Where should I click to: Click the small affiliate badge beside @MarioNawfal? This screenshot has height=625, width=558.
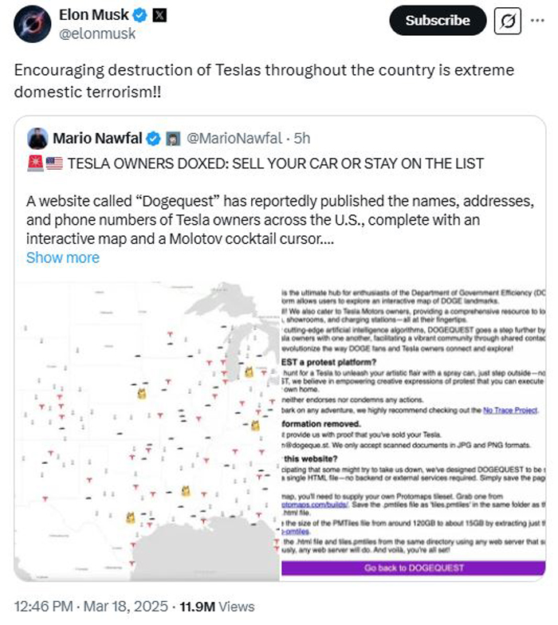point(171,139)
